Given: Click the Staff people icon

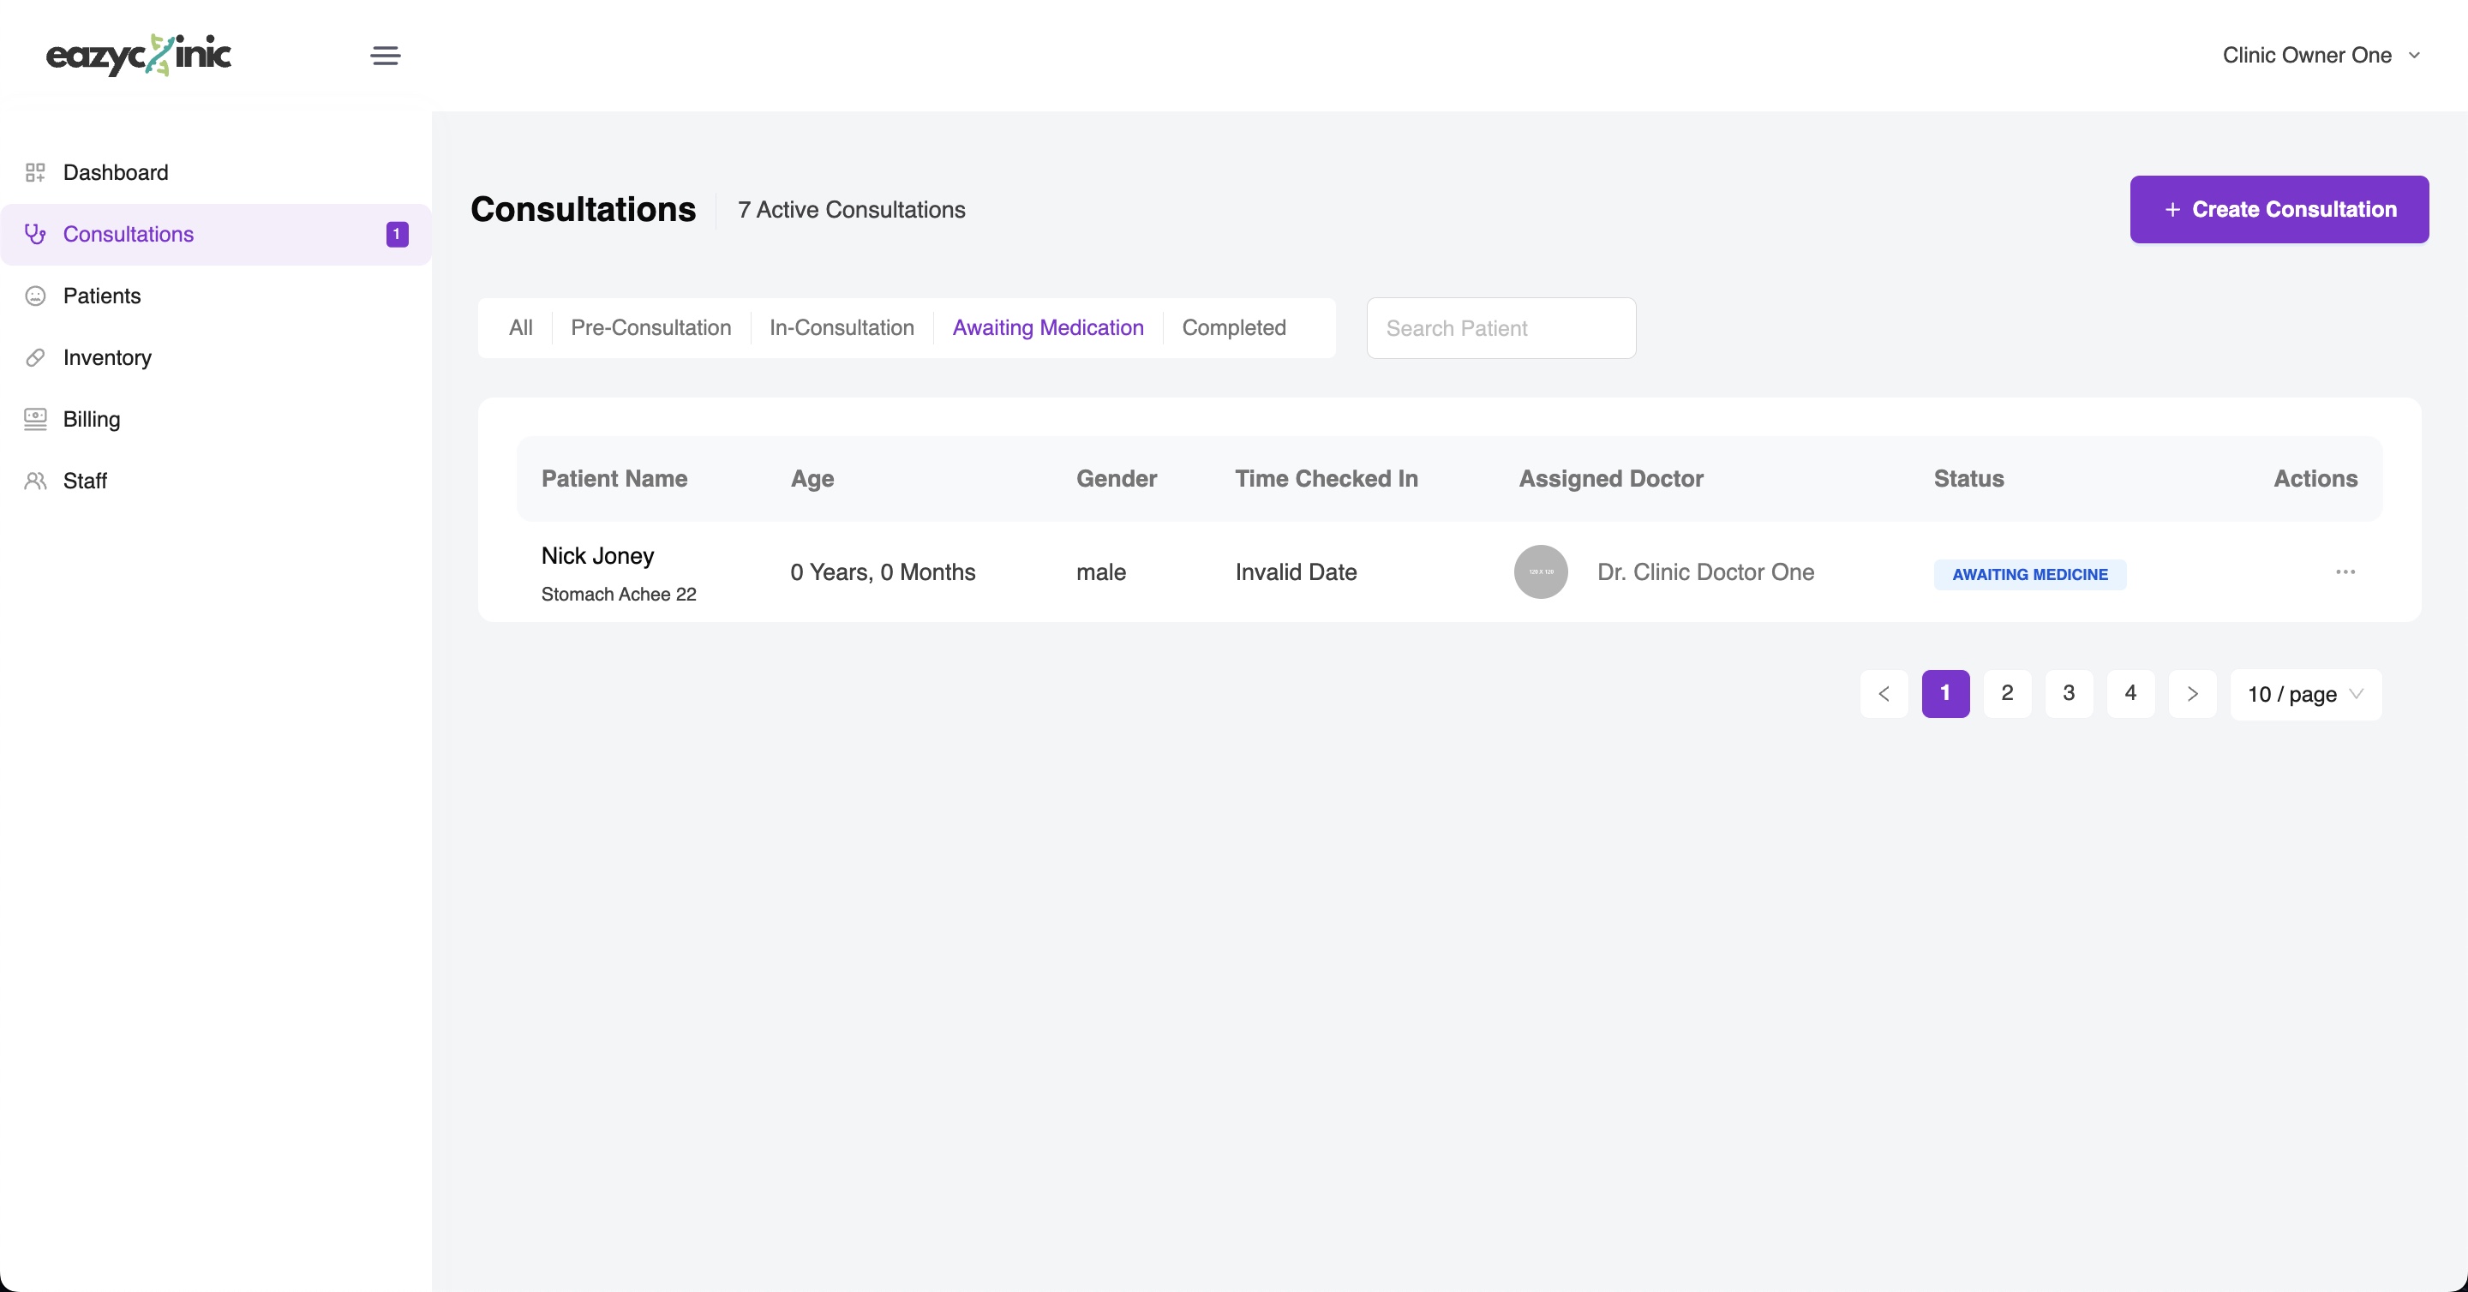Looking at the screenshot, I should [35, 481].
